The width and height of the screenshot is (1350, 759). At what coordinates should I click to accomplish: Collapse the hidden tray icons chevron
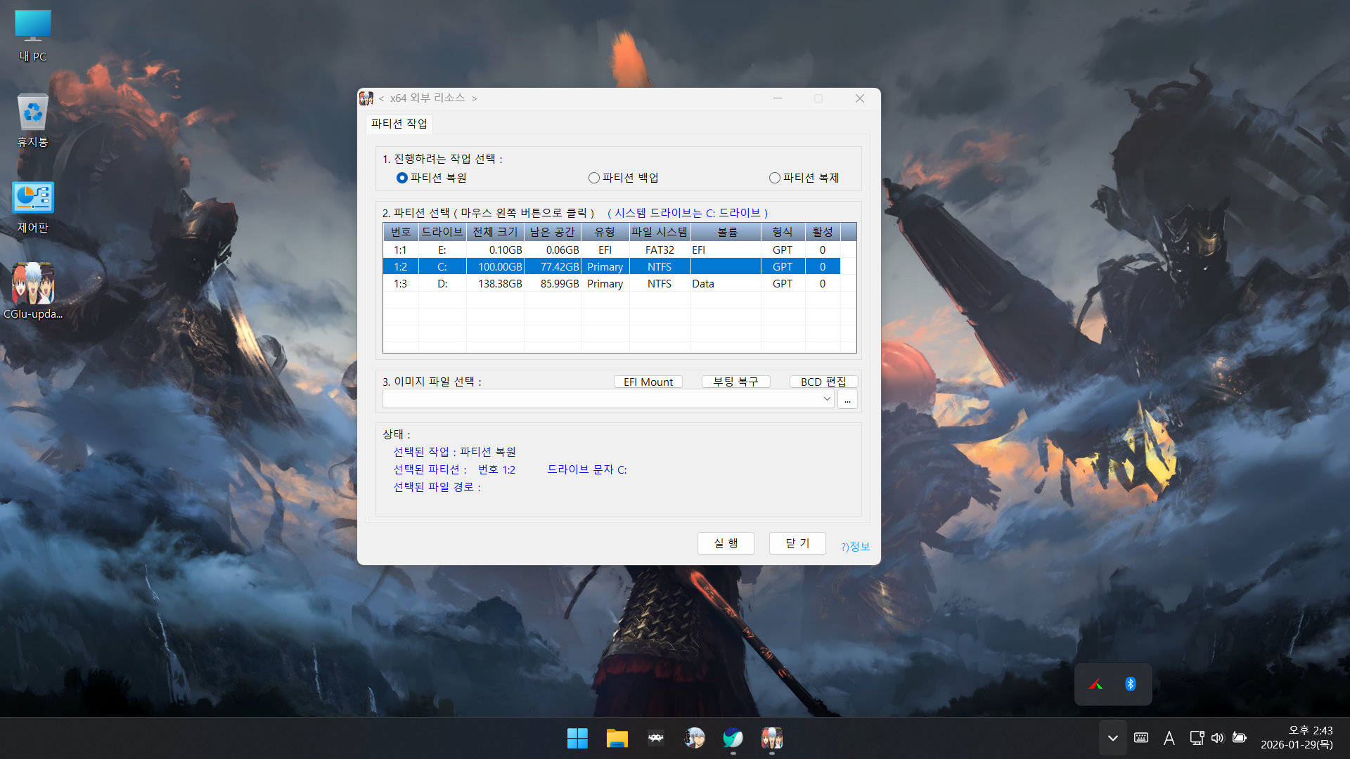point(1112,738)
